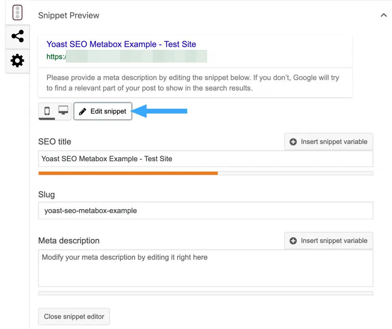Collapse the Snippet Preview section
This screenshot has height=329, width=392.
click(384, 15)
